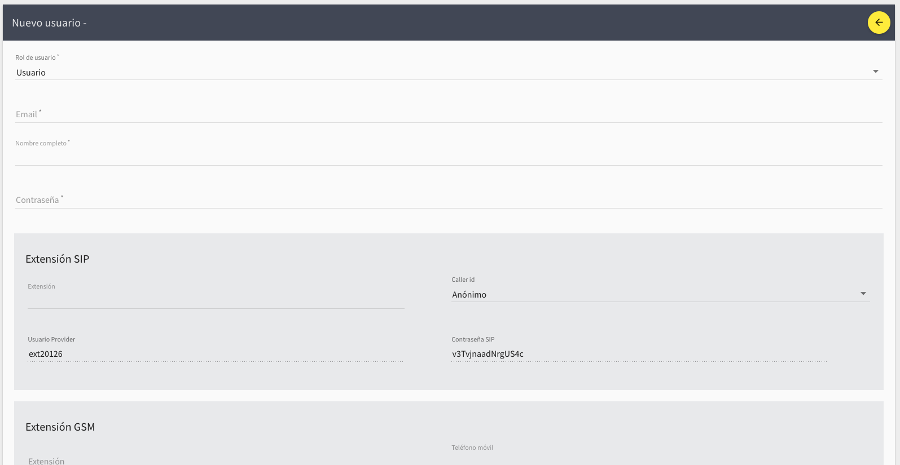The width and height of the screenshot is (900, 465).
Task: Focus the Email input field
Action: point(449,114)
